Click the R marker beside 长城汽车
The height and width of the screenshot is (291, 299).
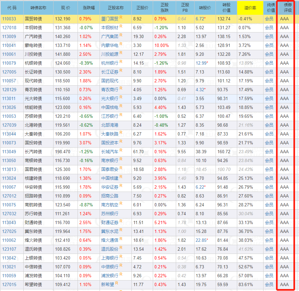coord(121,150)
